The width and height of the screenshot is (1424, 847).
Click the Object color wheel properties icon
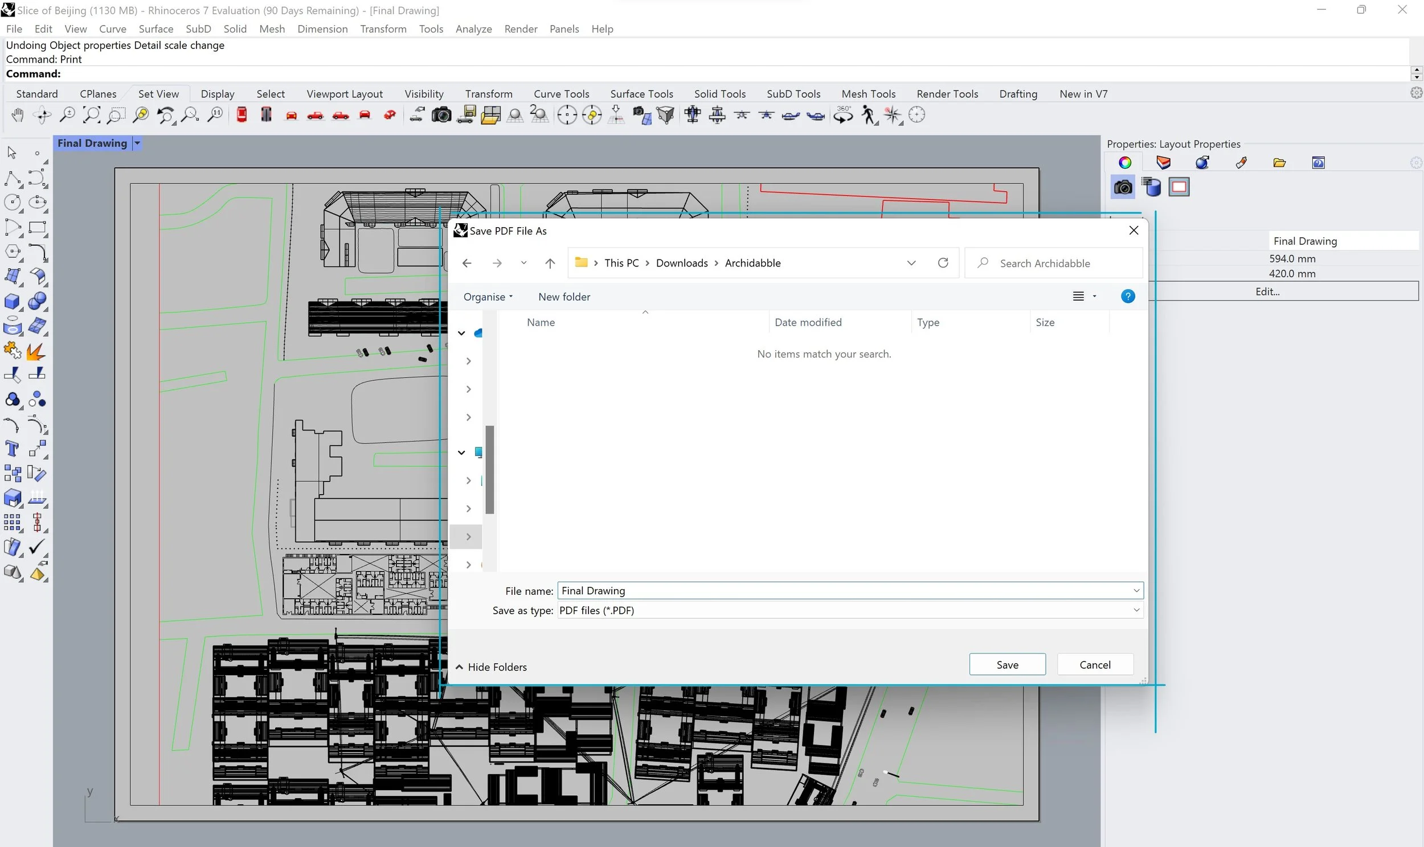click(1124, 163)
